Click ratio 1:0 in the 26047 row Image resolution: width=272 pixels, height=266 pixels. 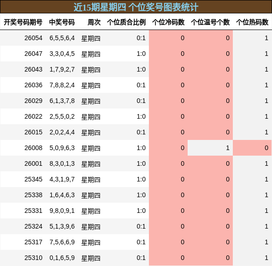(x=141, y=54)
